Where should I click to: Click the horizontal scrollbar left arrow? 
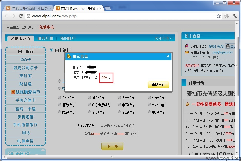(x=4, y=157)
